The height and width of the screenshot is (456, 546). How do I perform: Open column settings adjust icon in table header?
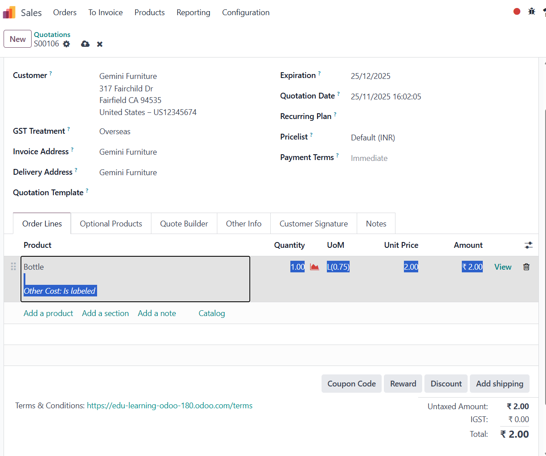[528, 245]
